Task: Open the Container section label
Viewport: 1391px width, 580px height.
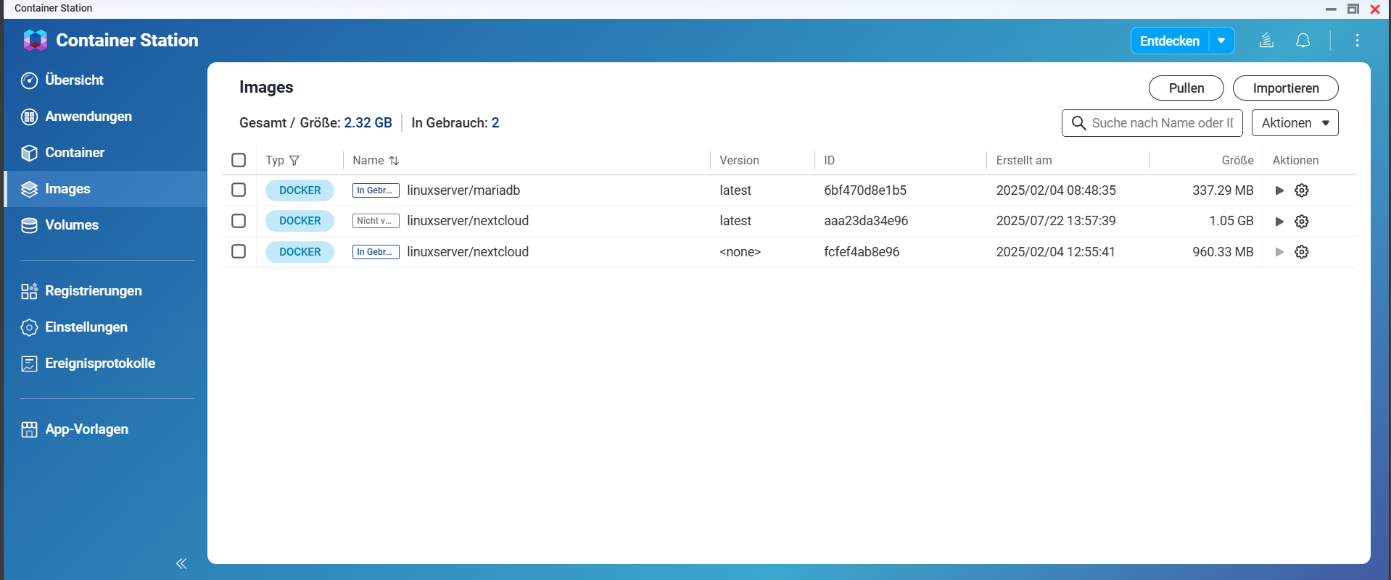Action: pyautogui.click(x=75, y=153)
